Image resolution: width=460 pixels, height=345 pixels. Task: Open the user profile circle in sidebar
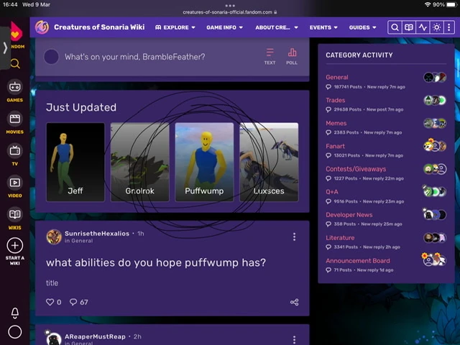15,332
